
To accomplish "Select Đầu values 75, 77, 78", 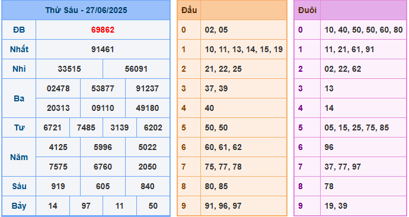I will 223,167.
